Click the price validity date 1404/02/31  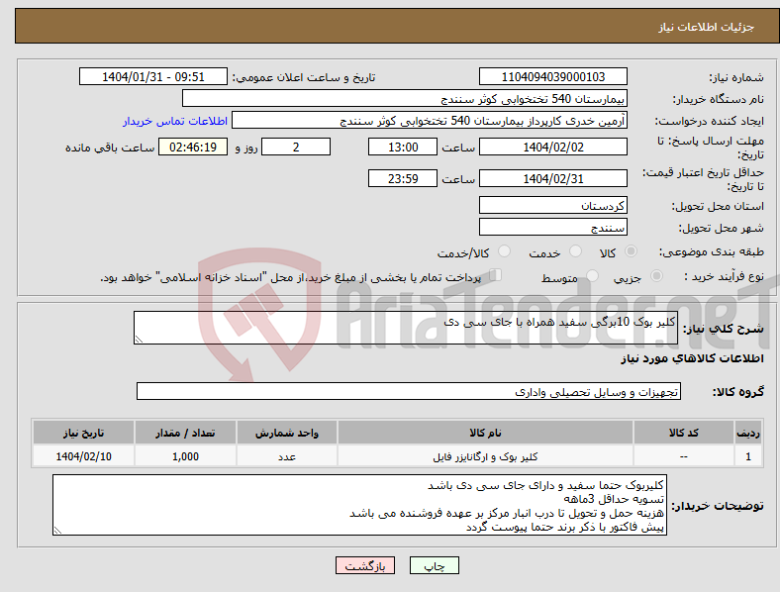point(553,178)
